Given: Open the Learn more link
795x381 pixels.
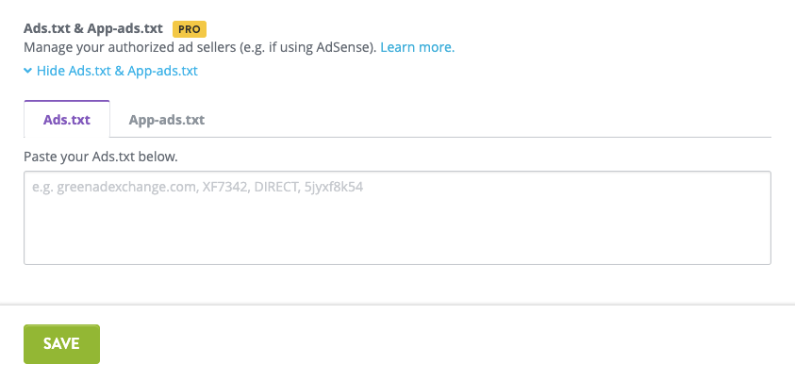Looking at the screenshot, I should coord(417,46).
